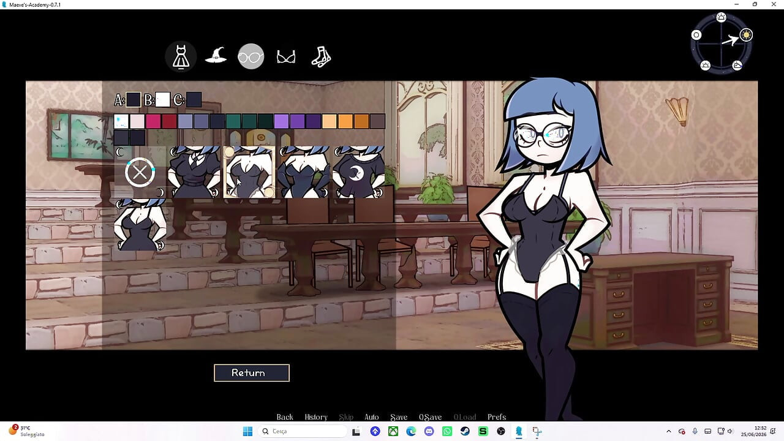Choose the light periwinkle palette color
Image resolution: width=784 pixels, height=441 pixels.
[185, 121]
